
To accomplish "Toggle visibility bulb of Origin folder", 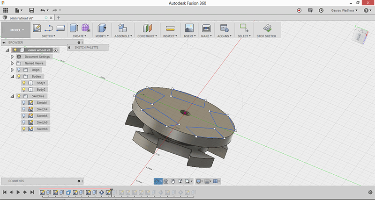I will click(18, 70).
